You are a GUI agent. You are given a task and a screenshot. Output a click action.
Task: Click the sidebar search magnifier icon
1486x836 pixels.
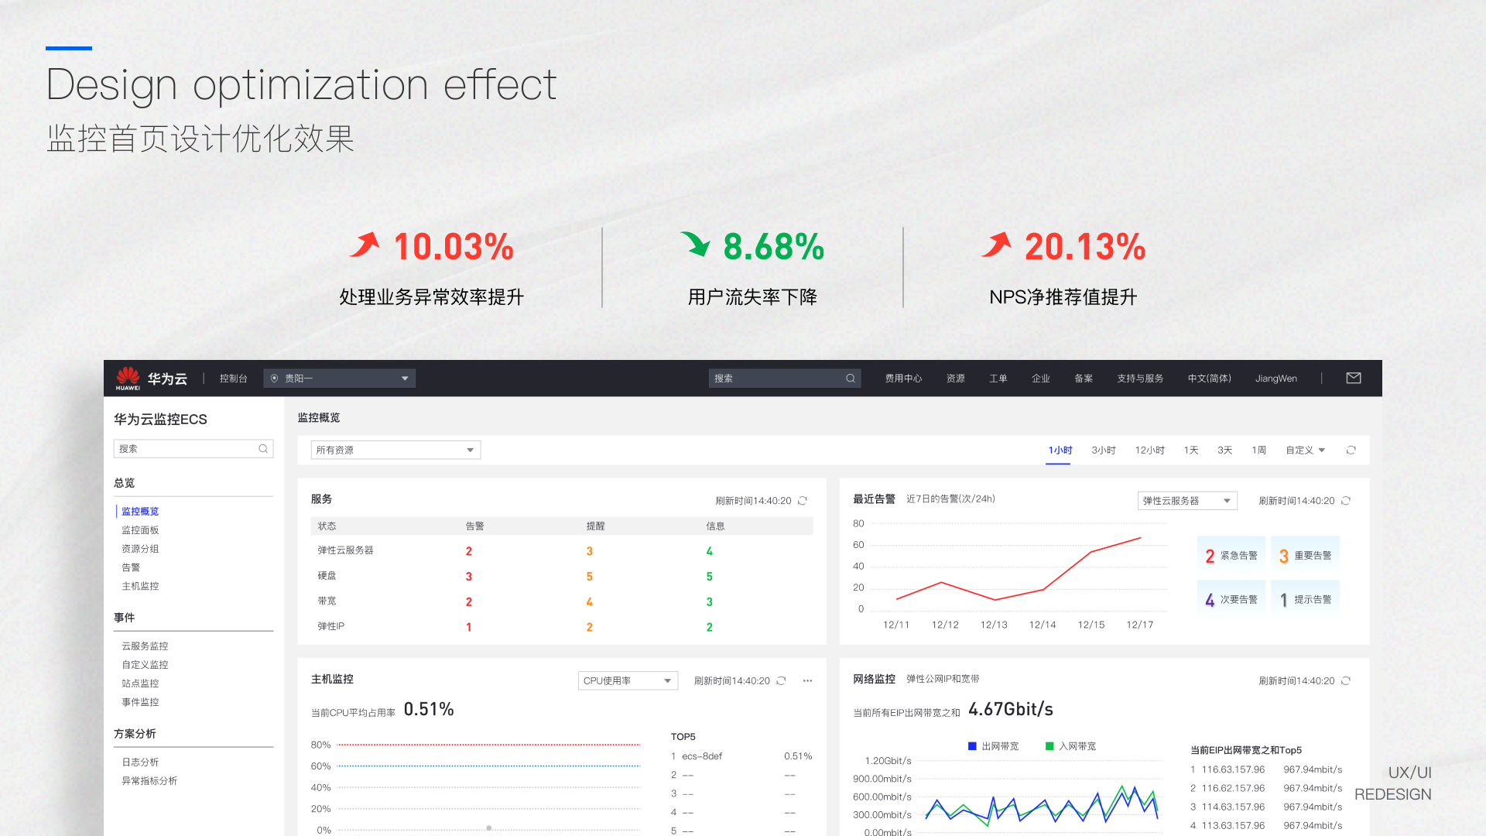[x=263, y=449]
